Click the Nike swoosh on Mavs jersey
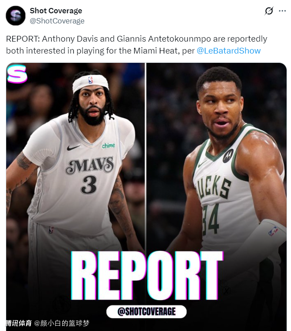291x331 pixels. 73,147
